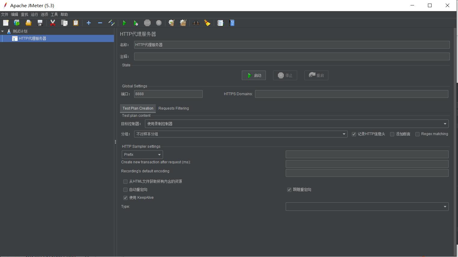This screenshot has width=458, height=257.
Task: Collapse all nodes with minus icon
Action: 100,23
